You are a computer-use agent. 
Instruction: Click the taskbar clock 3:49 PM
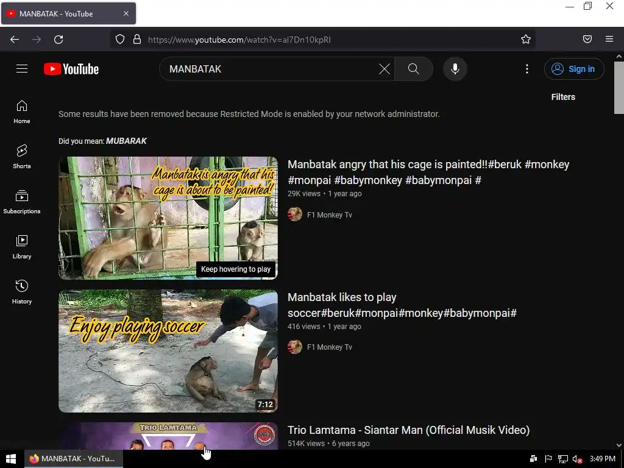click(603, 459)
